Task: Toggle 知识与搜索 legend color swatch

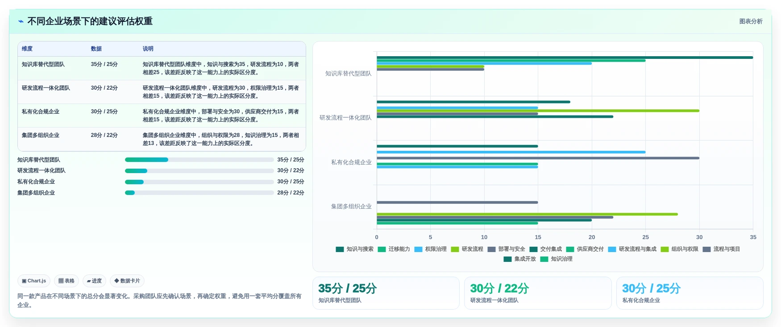Action: tap(340, 249)
